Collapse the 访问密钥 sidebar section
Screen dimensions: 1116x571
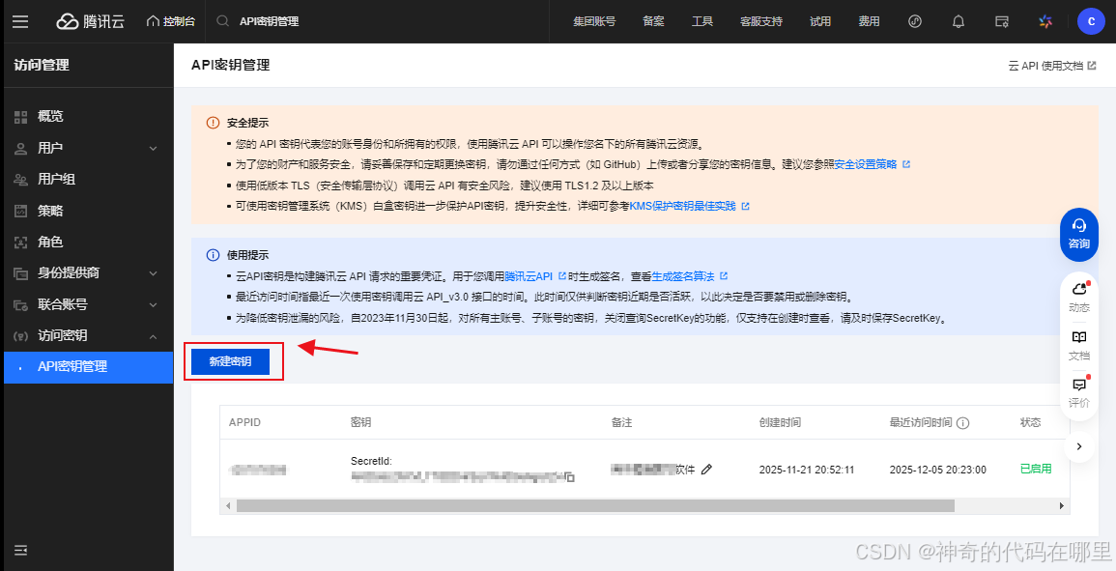pos(60,335)
